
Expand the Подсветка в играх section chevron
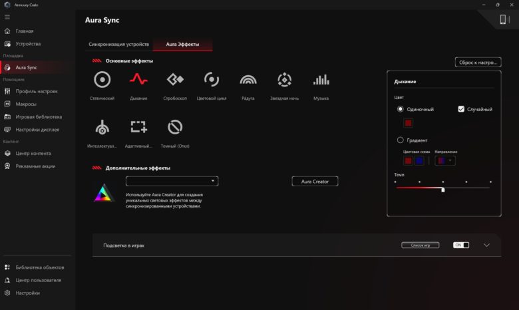[486, 245]
